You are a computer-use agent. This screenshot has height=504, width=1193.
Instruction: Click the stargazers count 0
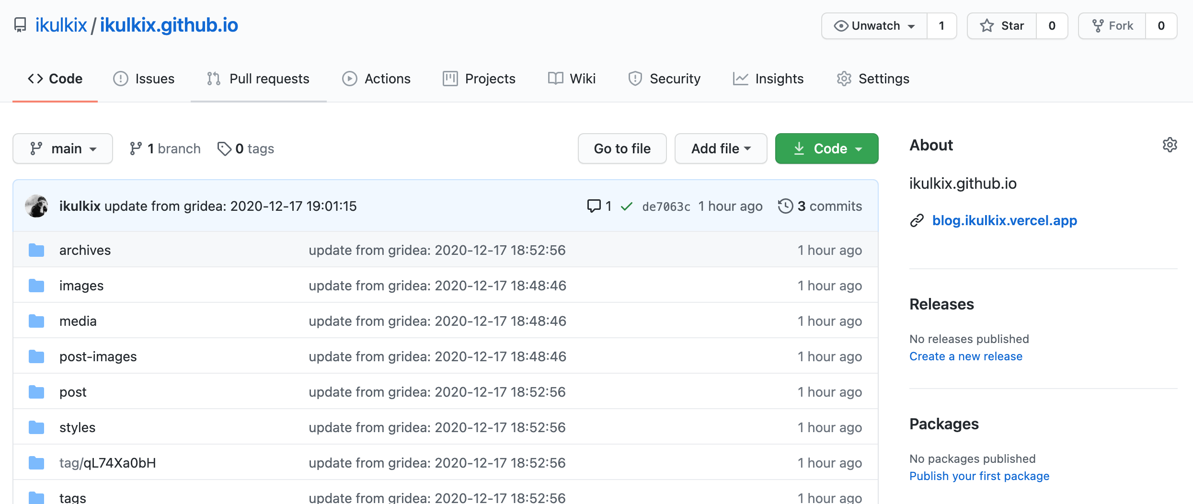click(1052, 26)
